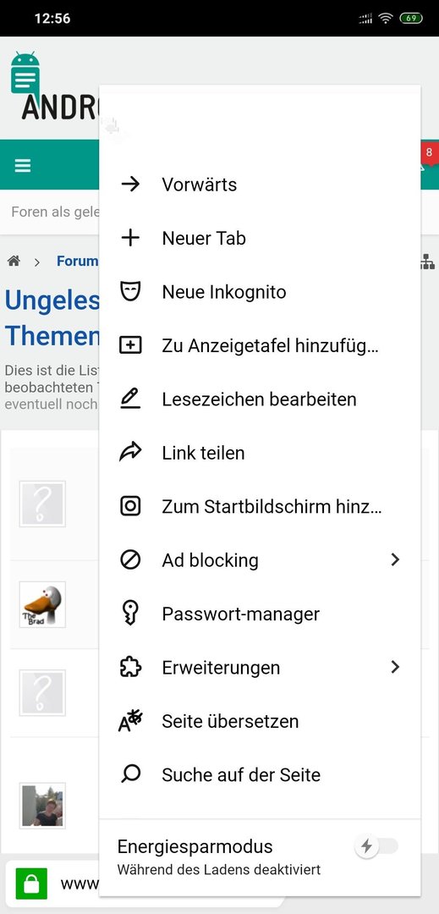Tap the pencil icon for Lesezeichen bearbeiten

pyautogui.click(x=130, y=399)
